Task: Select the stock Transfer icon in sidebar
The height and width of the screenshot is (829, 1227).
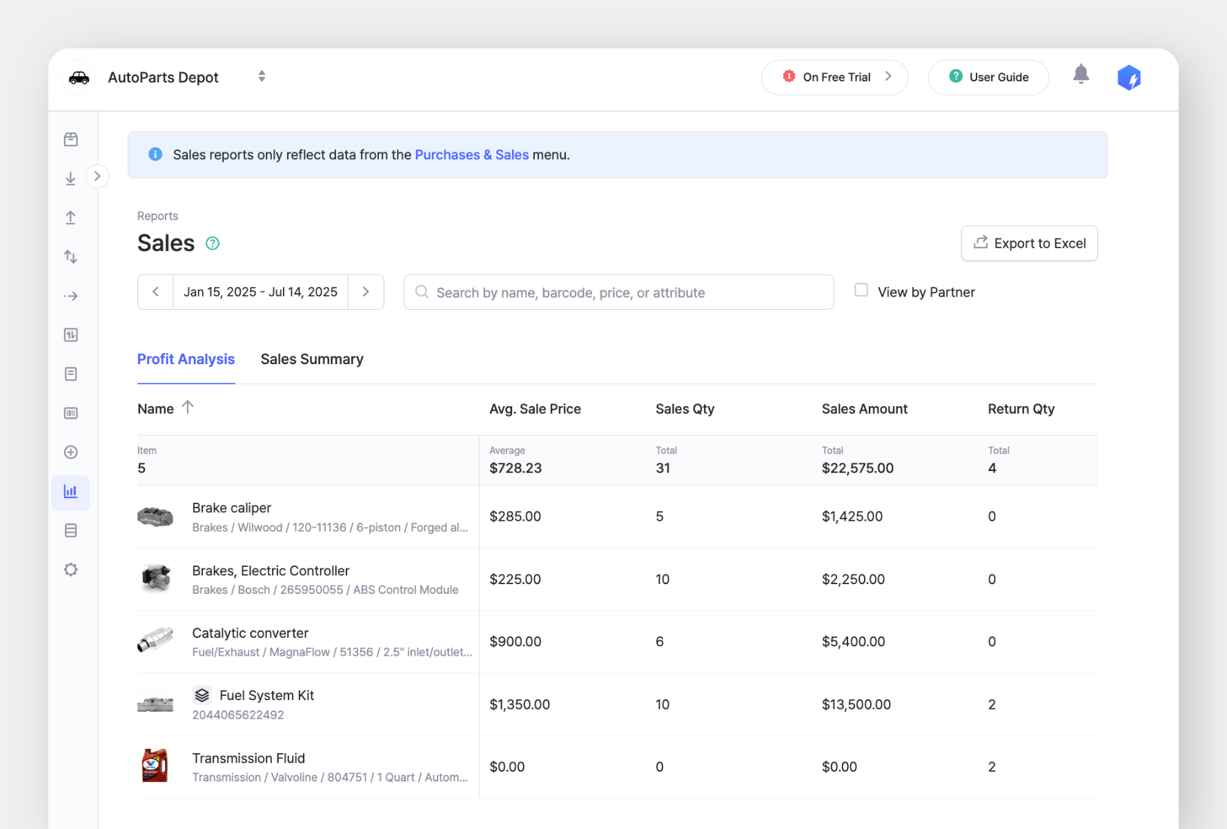Action: [70, 257]
